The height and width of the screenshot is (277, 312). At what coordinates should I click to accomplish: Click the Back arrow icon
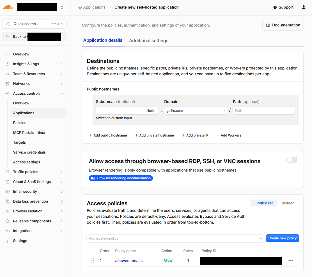(8, 37)
